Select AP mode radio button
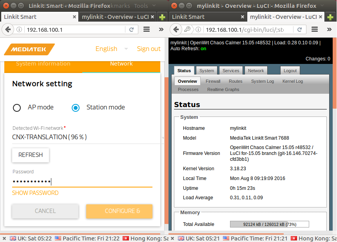 (x=17, y=108)
